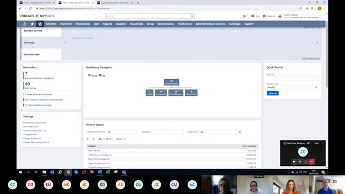Open Windows taskbar search
The image size is (345, 194).
28,172
